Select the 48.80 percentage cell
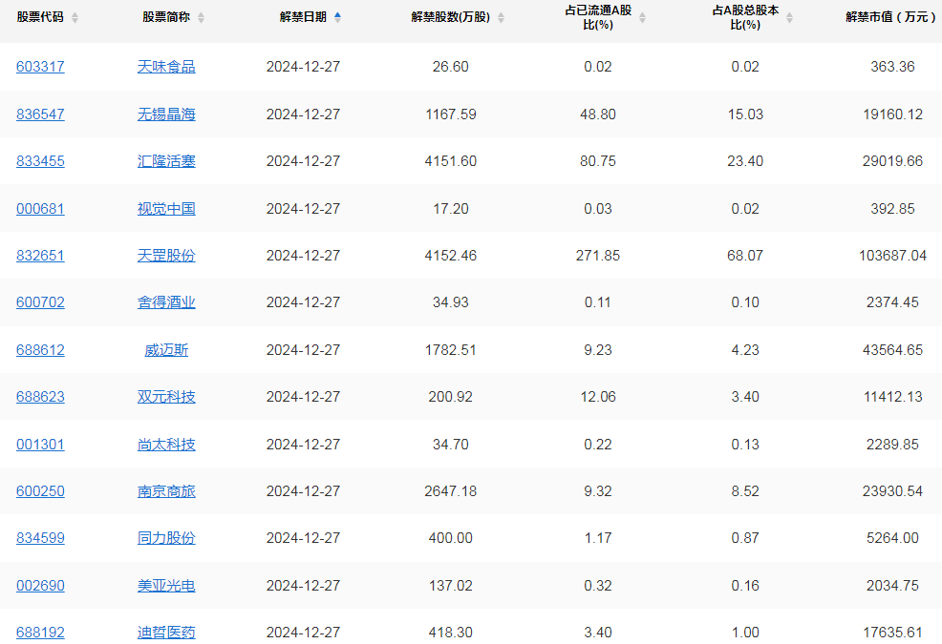This screenshot has width=942, height=644. point(598,114)
